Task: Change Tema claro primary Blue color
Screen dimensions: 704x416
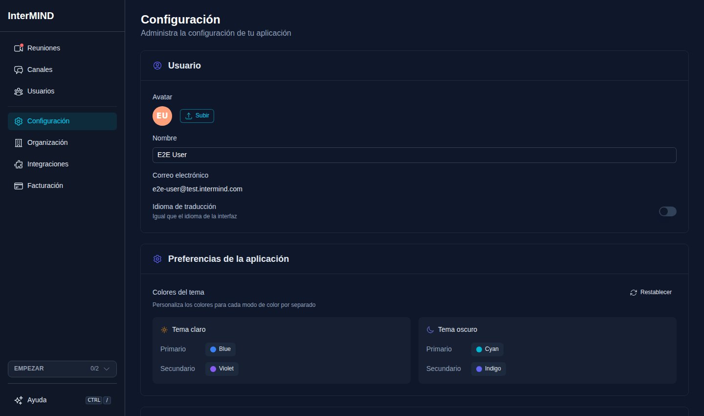Action: pos(220,349)
